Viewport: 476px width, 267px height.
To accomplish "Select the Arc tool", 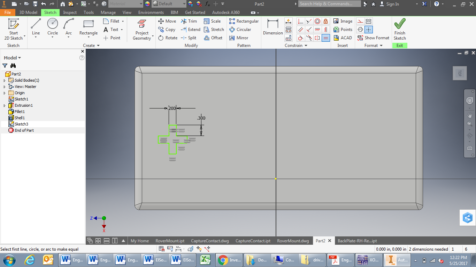I will pos(69,28).
